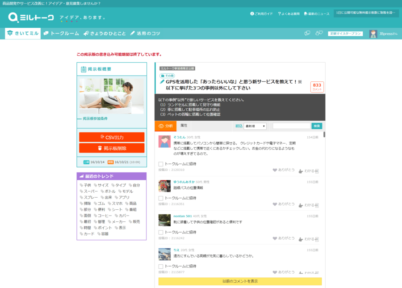Click the thumbs-up heart icon in header

319,34
